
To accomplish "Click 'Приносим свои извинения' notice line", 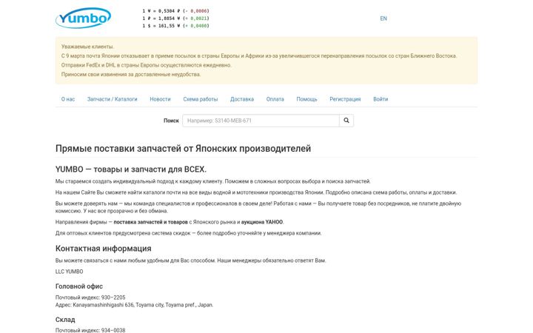I will pos(131,74).
